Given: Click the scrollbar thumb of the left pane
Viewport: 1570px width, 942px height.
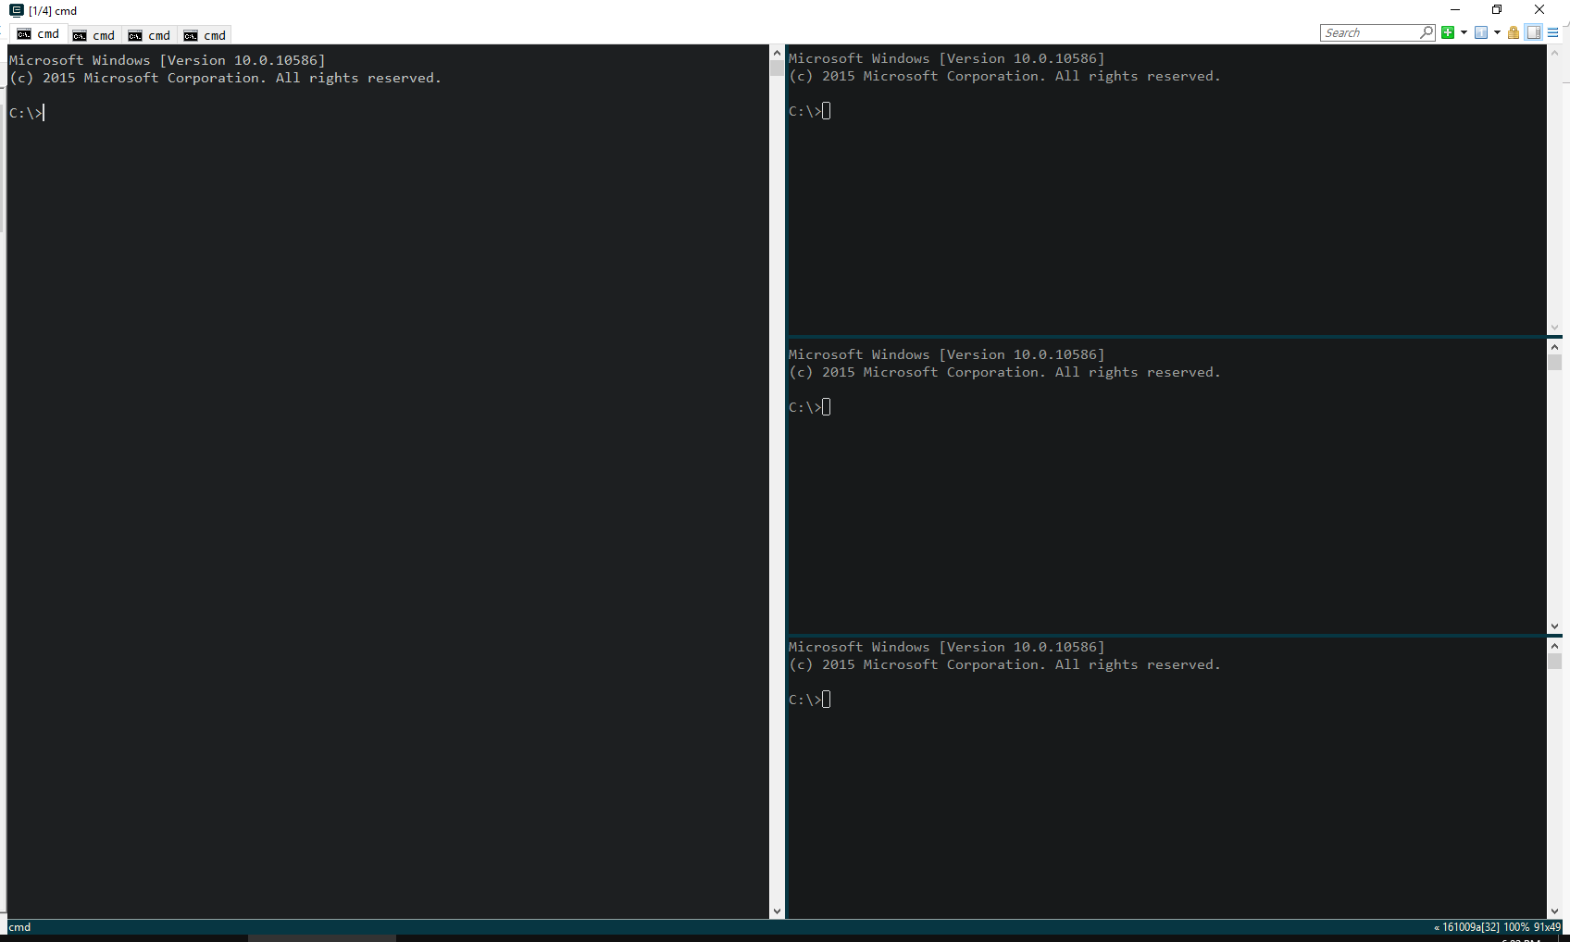Looking at the screenshot, I should tap(777, 68).
